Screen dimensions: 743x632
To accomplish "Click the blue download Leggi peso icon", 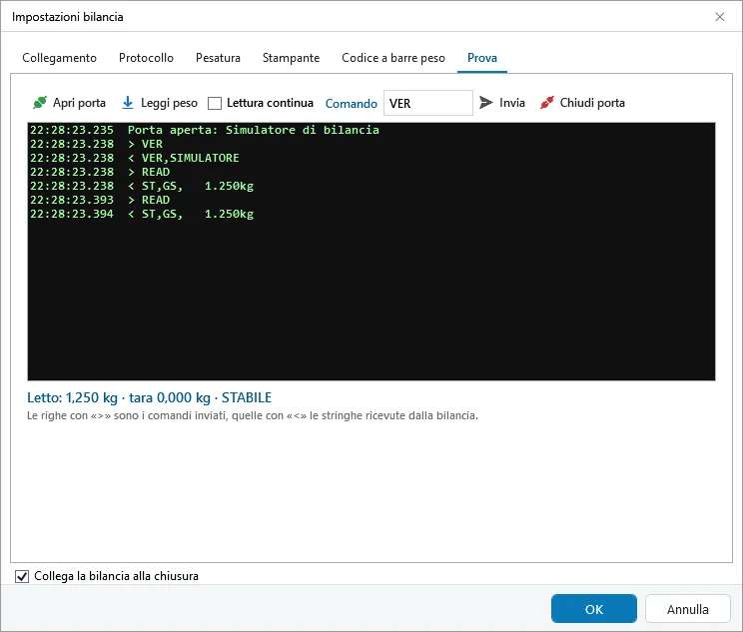I will 128,102.
